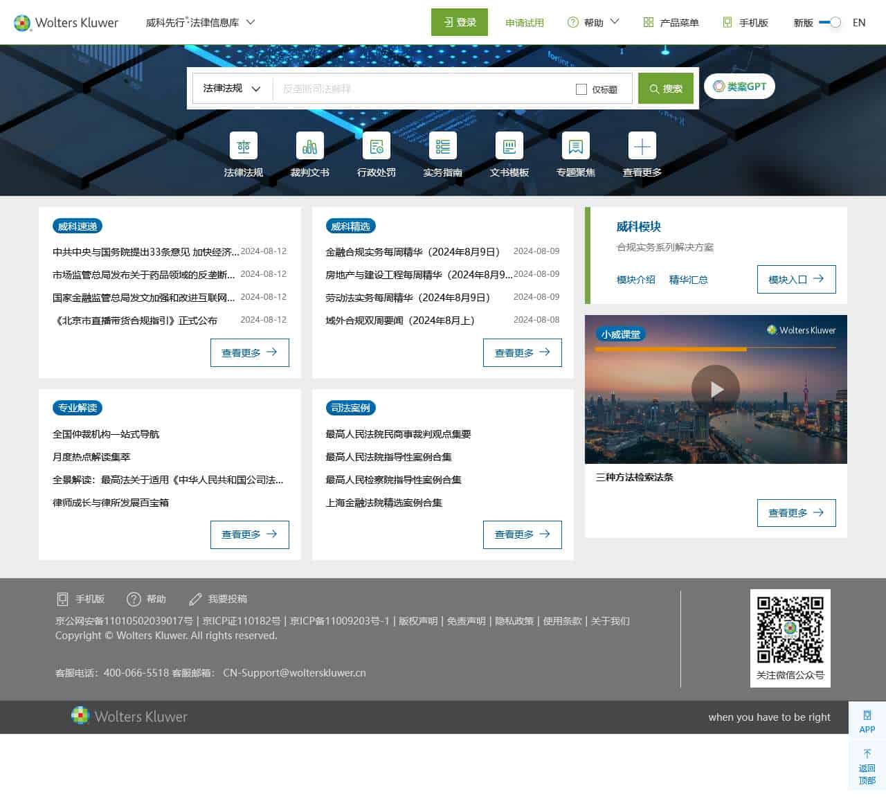The height and width of the screenshot is (808, 886).
Task: Open 国家金融监管总局发文加强和改进互联网 news
Action: 144,298
